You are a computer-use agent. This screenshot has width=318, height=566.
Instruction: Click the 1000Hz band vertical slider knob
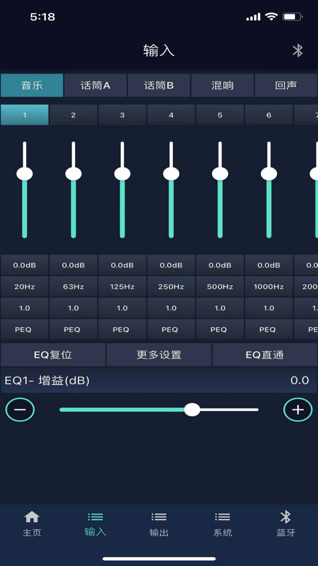coord(269,174)
